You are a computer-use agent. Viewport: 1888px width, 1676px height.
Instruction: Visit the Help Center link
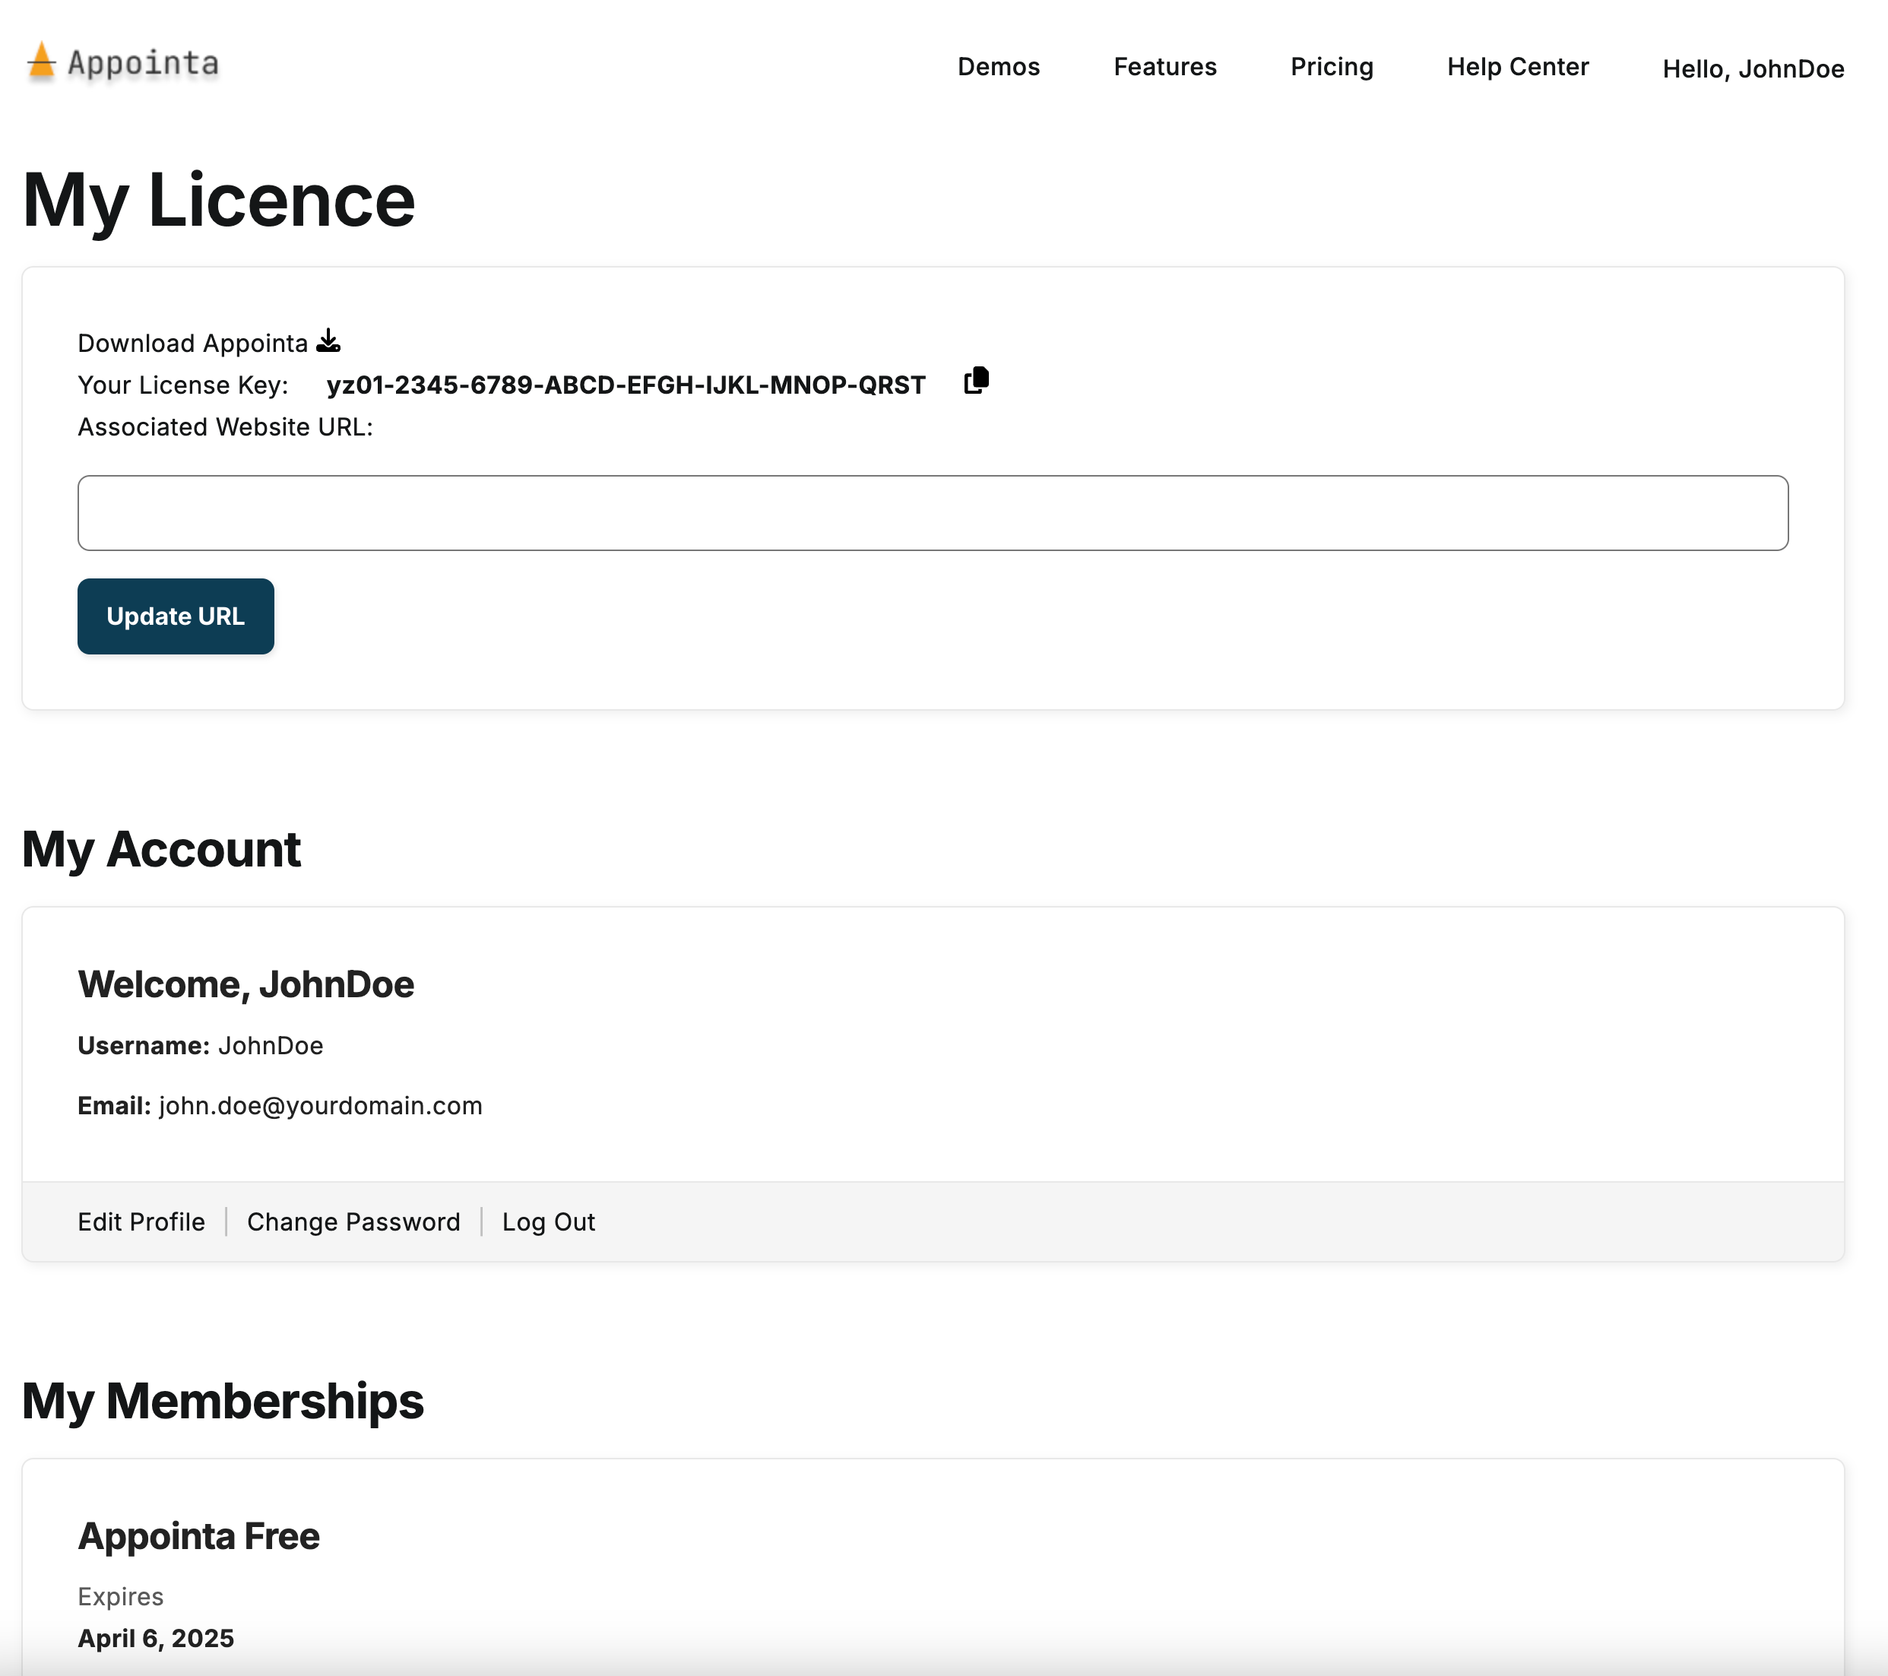(x=1516, y=68)
